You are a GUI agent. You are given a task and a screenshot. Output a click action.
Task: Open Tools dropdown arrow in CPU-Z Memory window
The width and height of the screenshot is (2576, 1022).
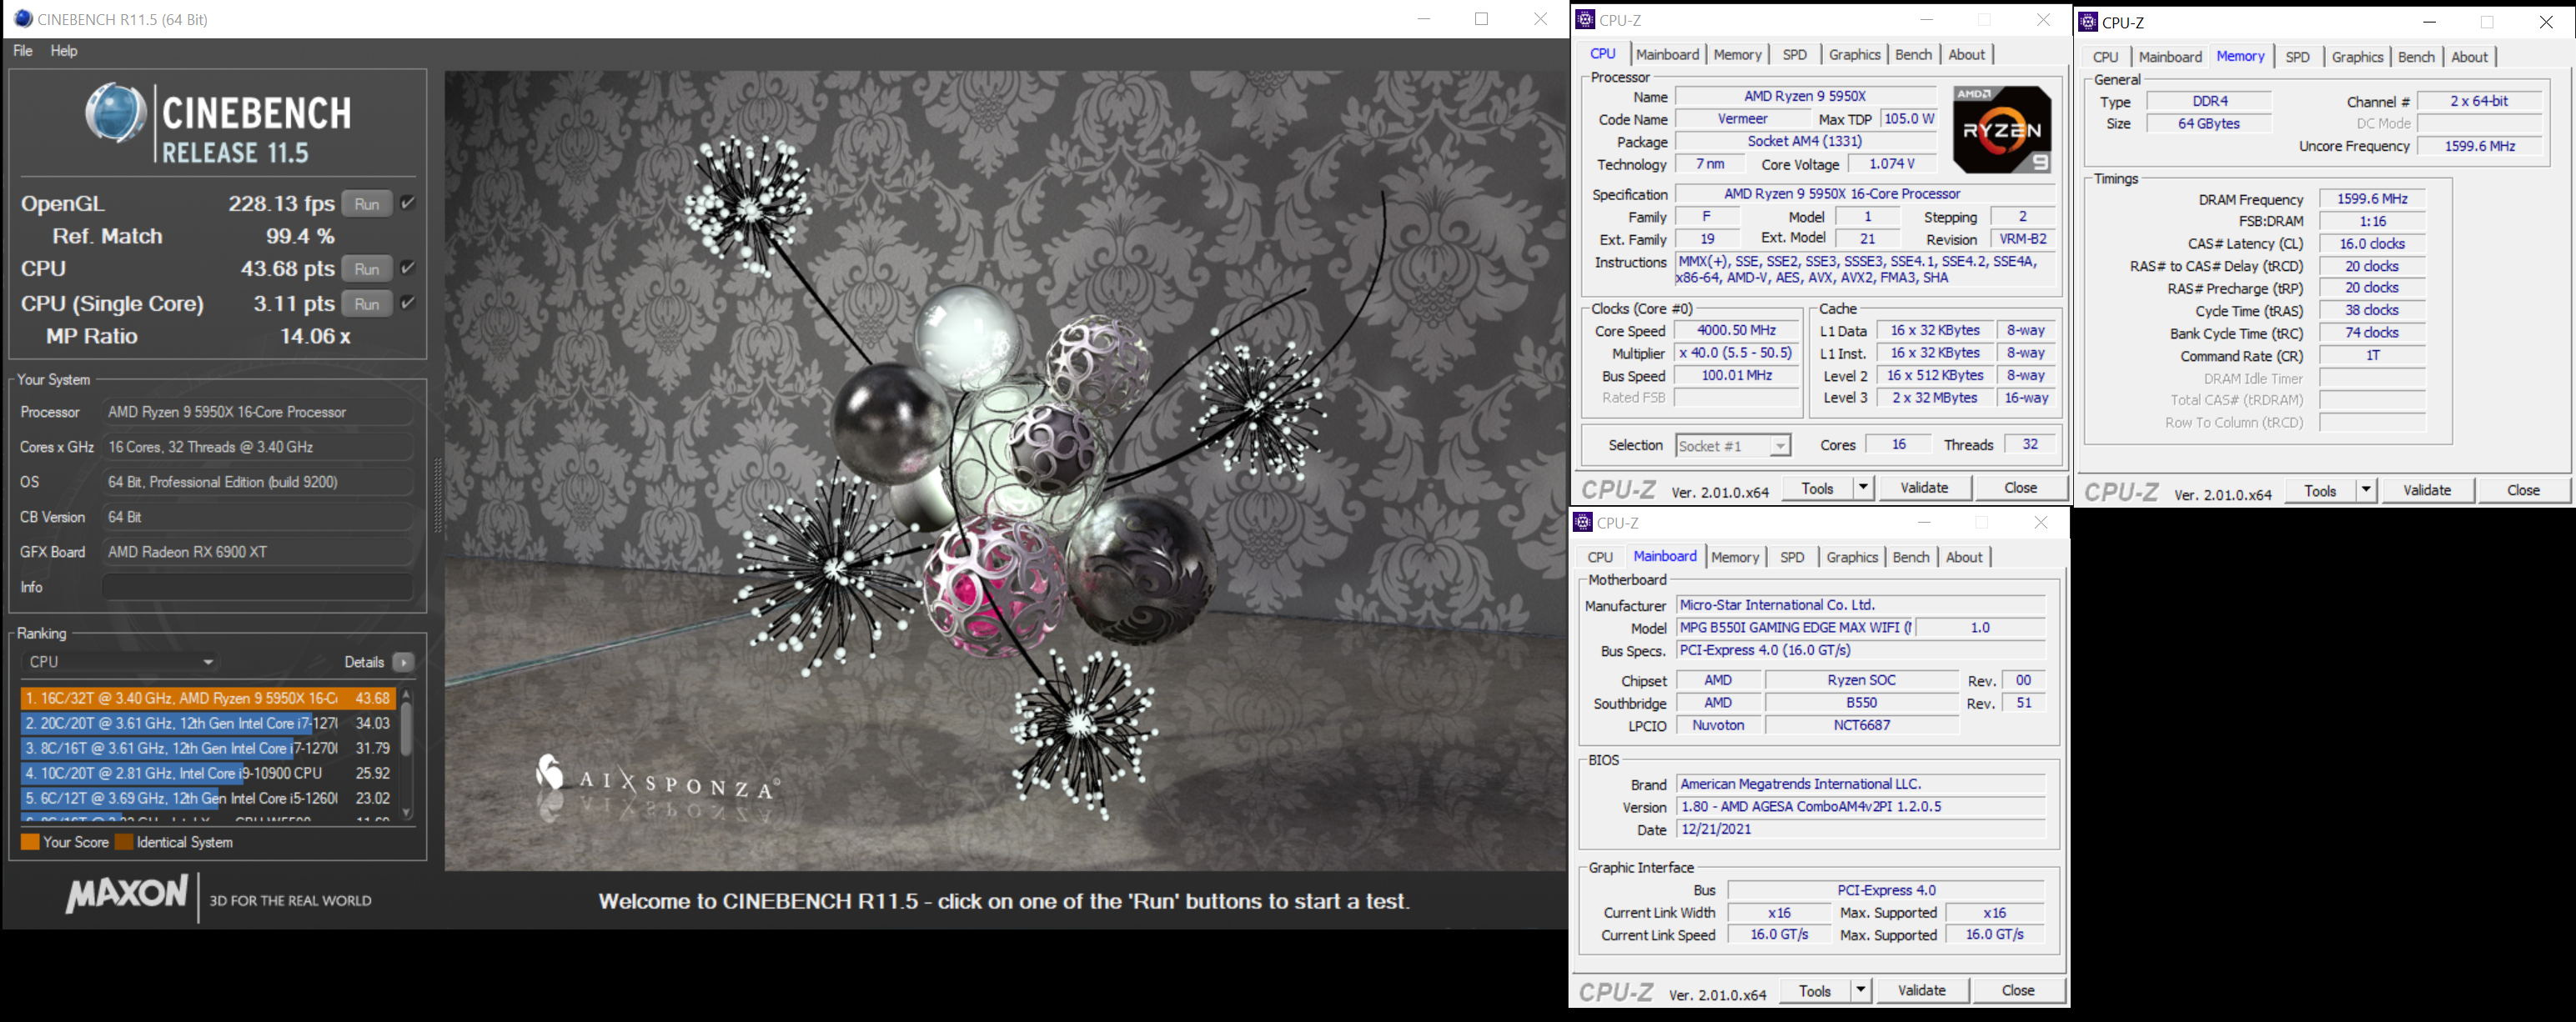[x=2366, y=490]
